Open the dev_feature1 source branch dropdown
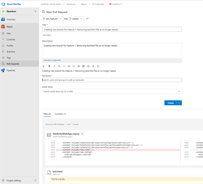 [52, 19]
